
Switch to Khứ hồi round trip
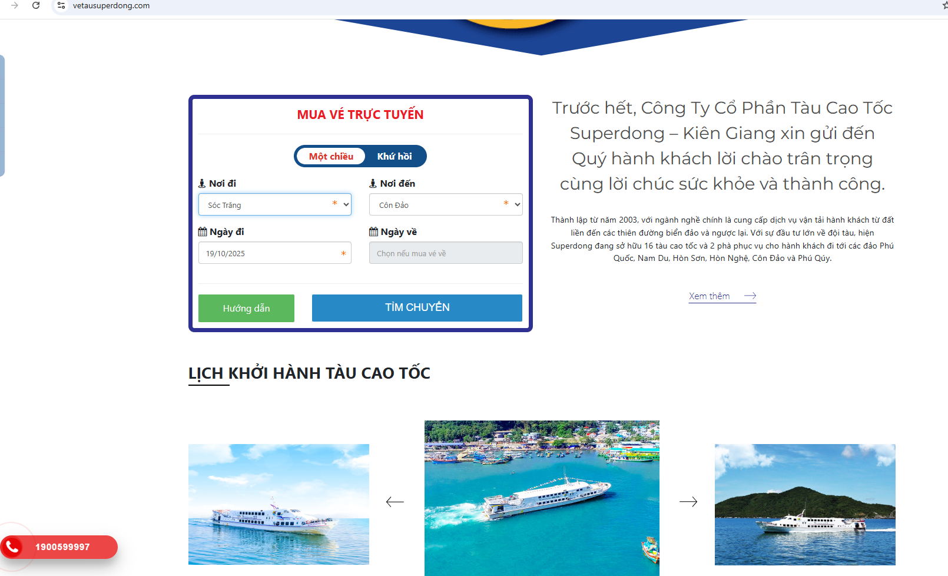[x=395, y=156]
